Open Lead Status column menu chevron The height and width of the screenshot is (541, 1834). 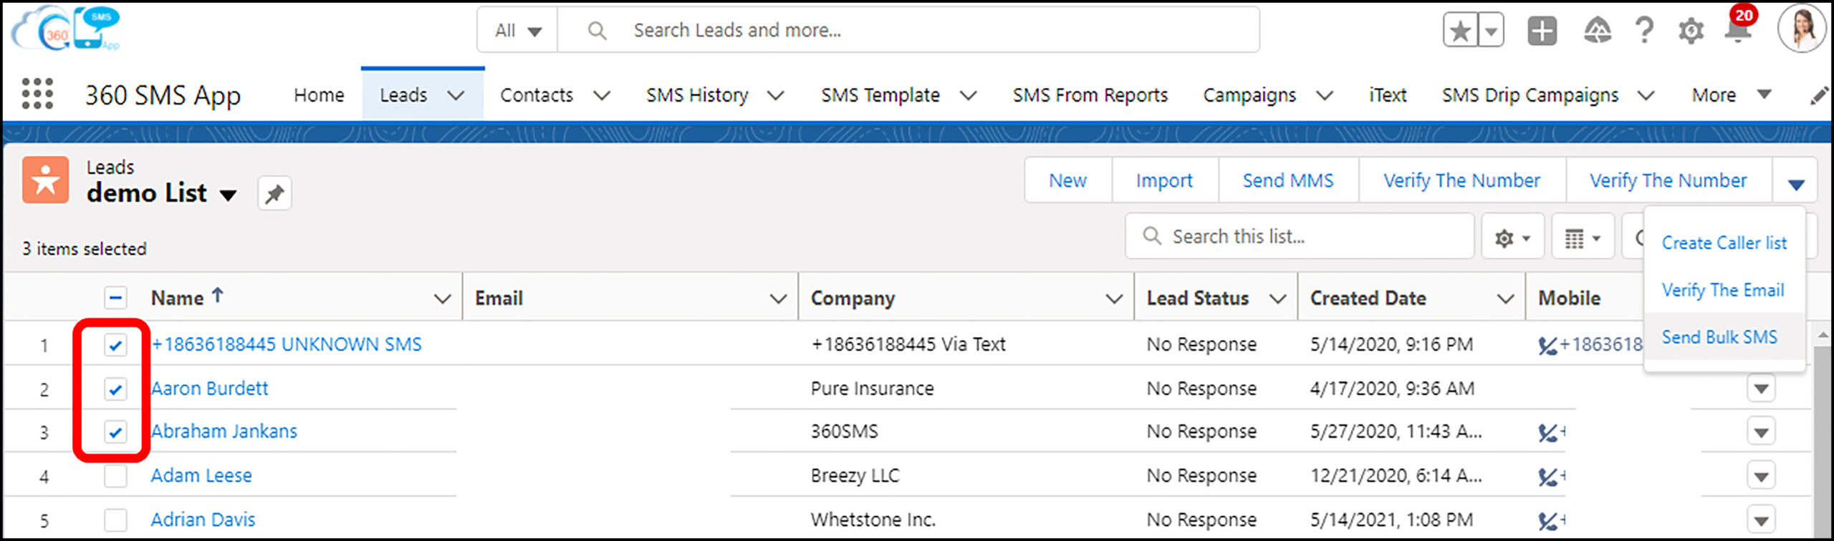1278,298
